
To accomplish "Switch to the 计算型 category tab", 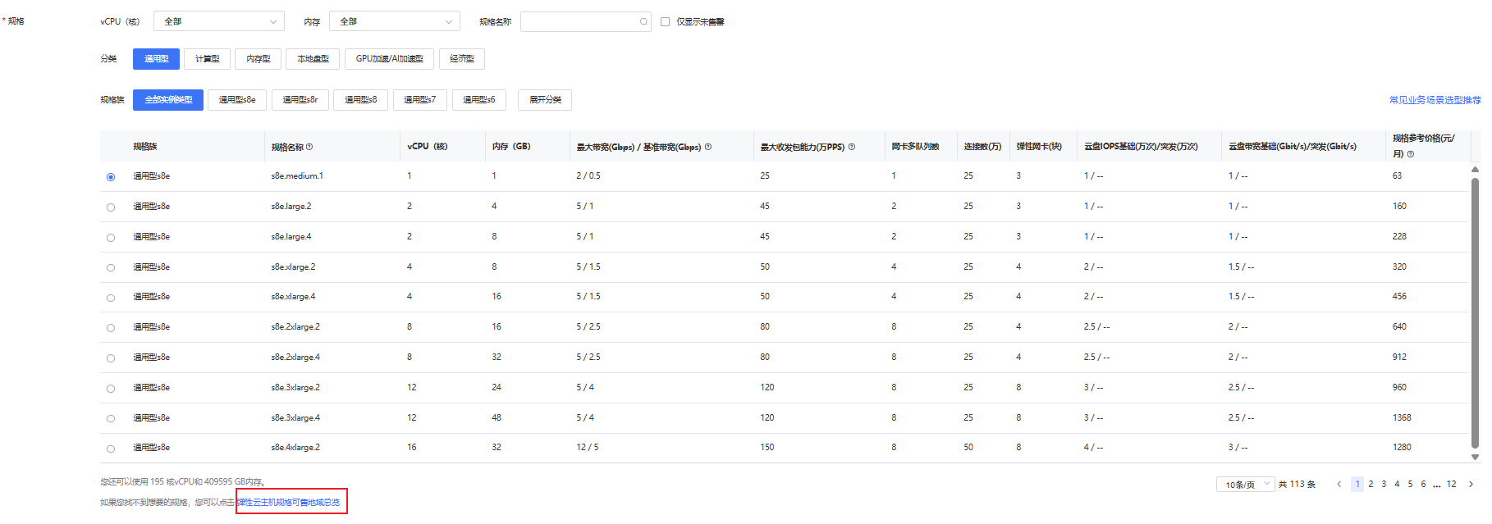I will tap(207, 59).
